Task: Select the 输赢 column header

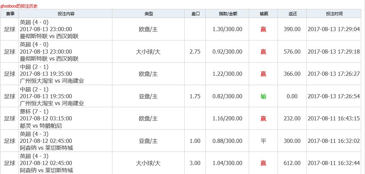Action: tap(263, 14)
